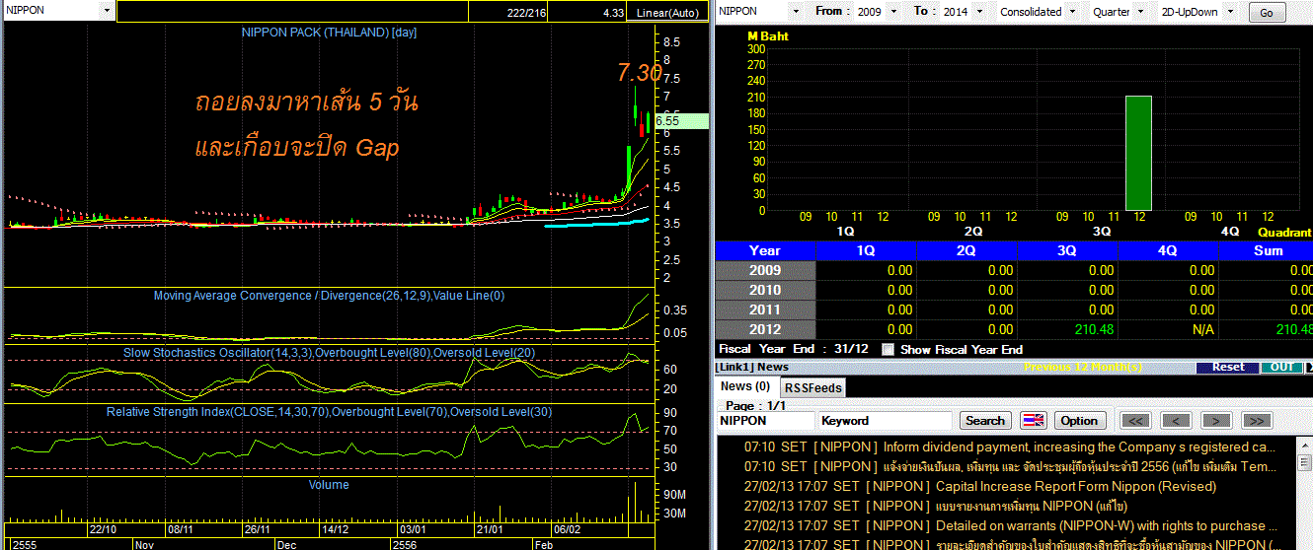
Task: Click the 222/216 value in chart header
Action: tap(526, 12)
